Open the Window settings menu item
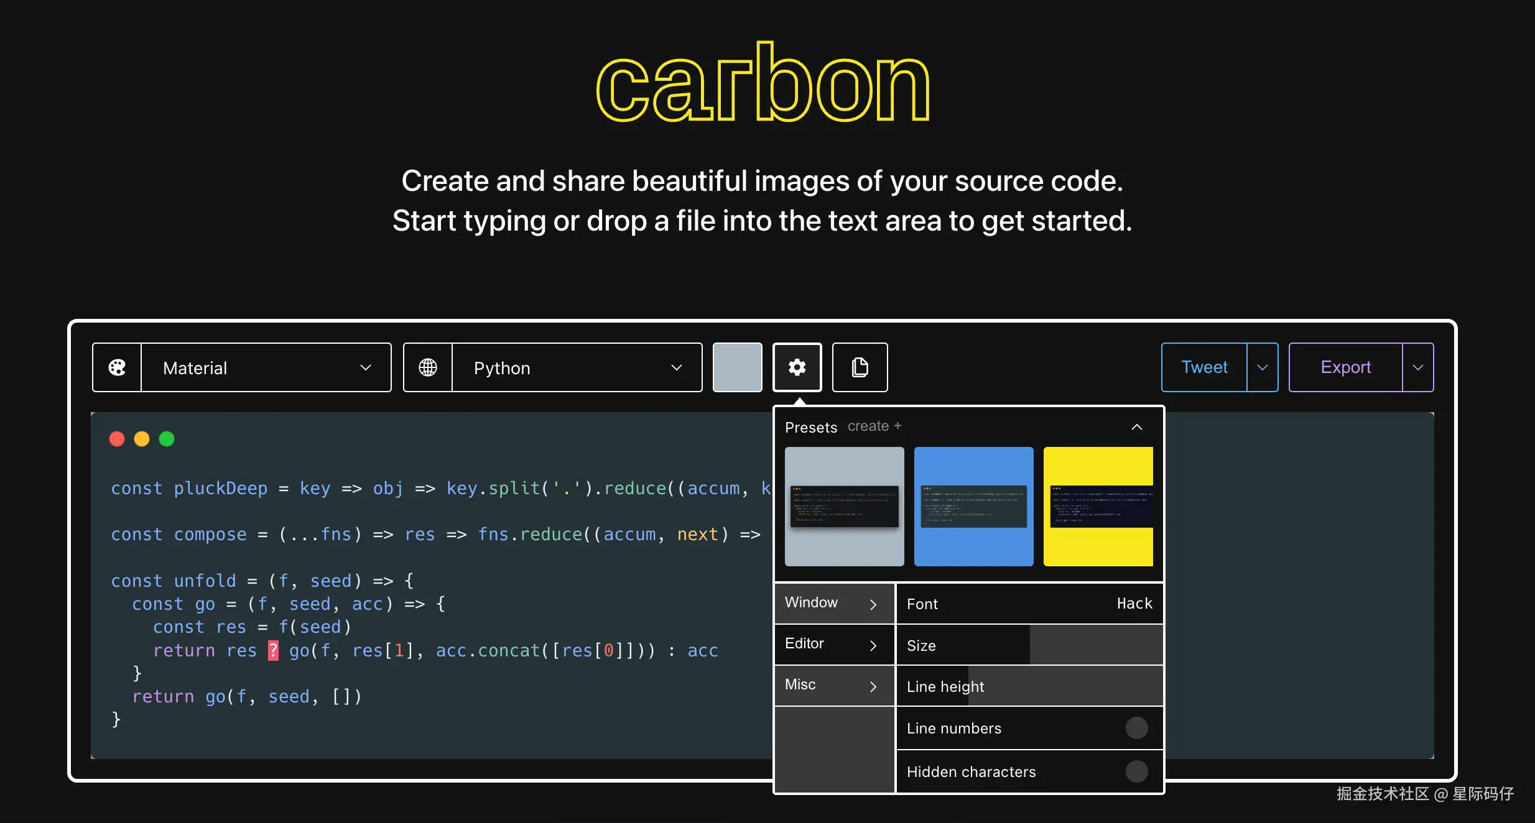Screen dimensions: 1535x823 833,603
